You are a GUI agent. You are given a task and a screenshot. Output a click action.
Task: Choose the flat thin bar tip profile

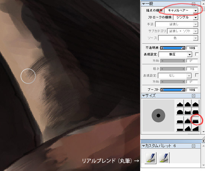click(x=180, y=128)
